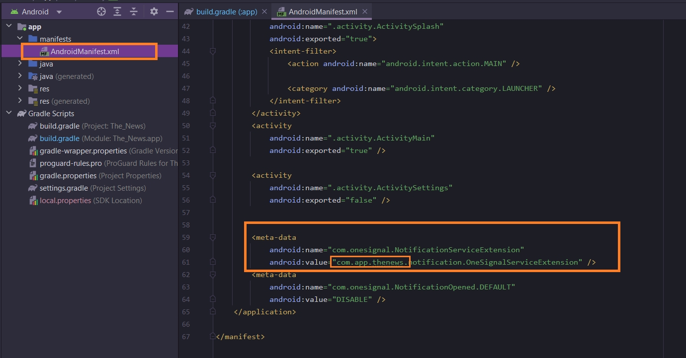Select local.properties SDK Location file

[x=65, y=200]
